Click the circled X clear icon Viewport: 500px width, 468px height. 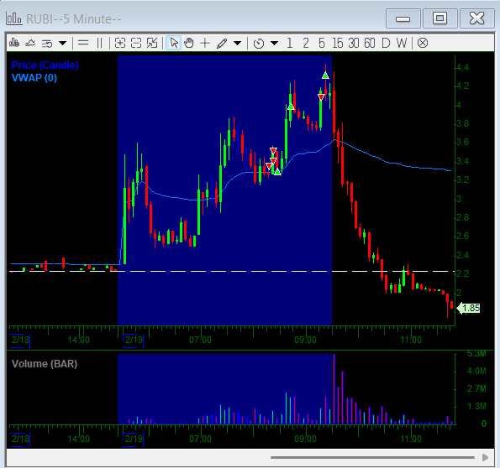tap(423, 43)
